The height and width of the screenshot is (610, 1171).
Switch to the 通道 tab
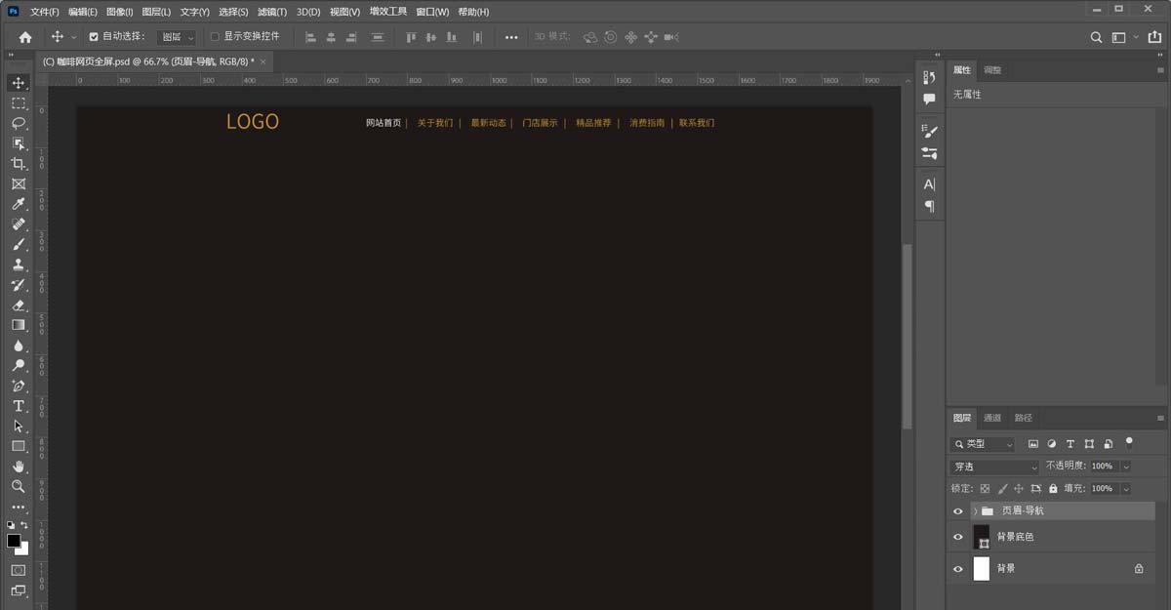992,418
